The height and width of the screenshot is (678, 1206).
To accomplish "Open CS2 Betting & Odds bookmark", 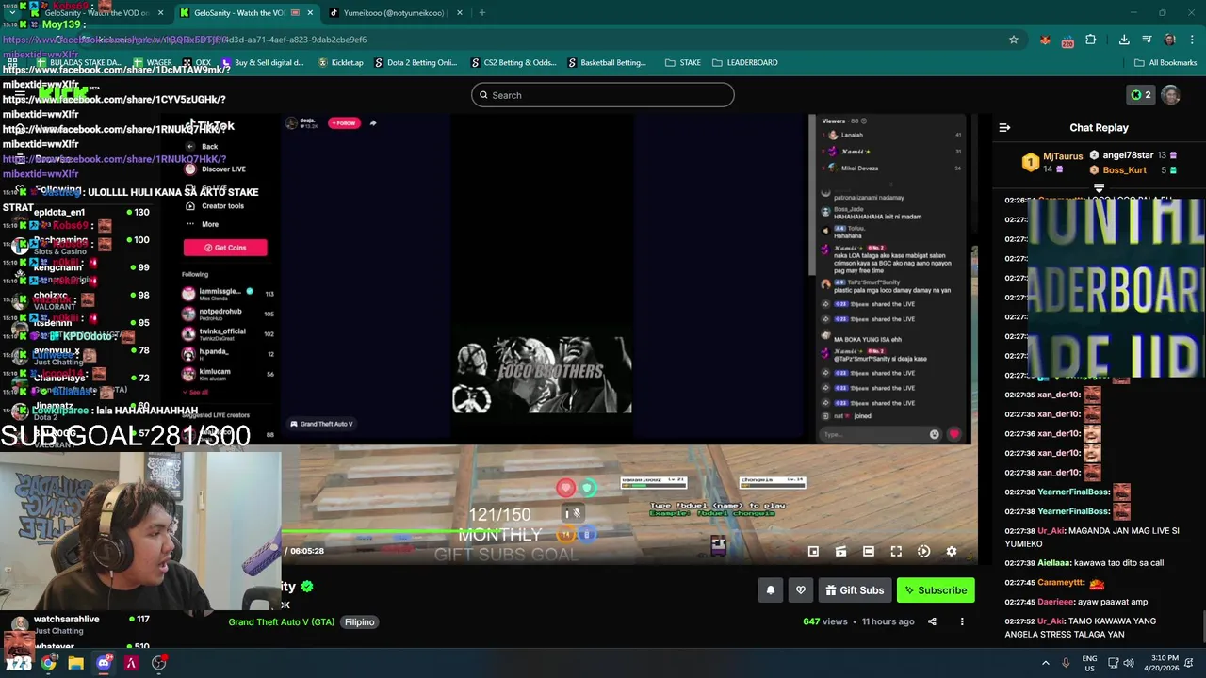I will 513,62.
